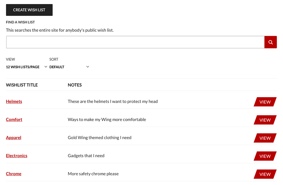This screenshot has height=185, width=283.
Task: Click the Create Wish List button
Action: point(29,10)
